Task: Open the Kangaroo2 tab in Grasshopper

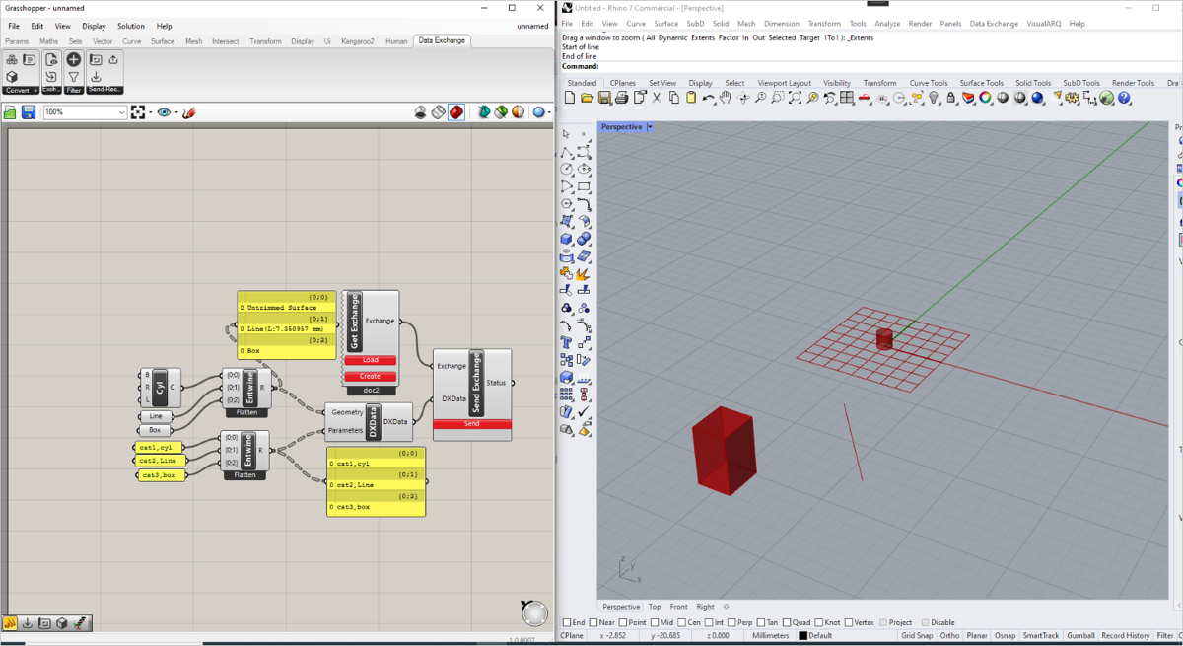Action: click(x=357, y=41)
